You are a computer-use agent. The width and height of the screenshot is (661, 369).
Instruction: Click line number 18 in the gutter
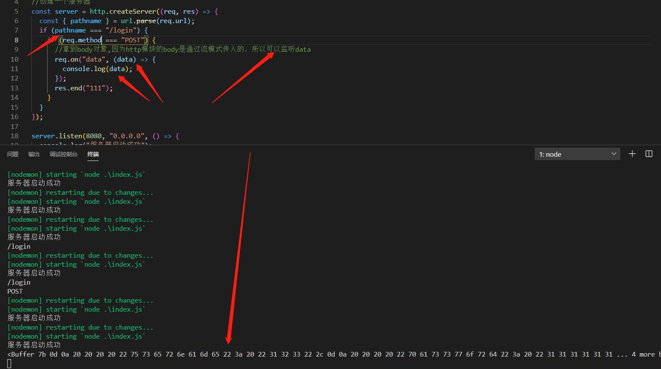(x=15, y=136)
